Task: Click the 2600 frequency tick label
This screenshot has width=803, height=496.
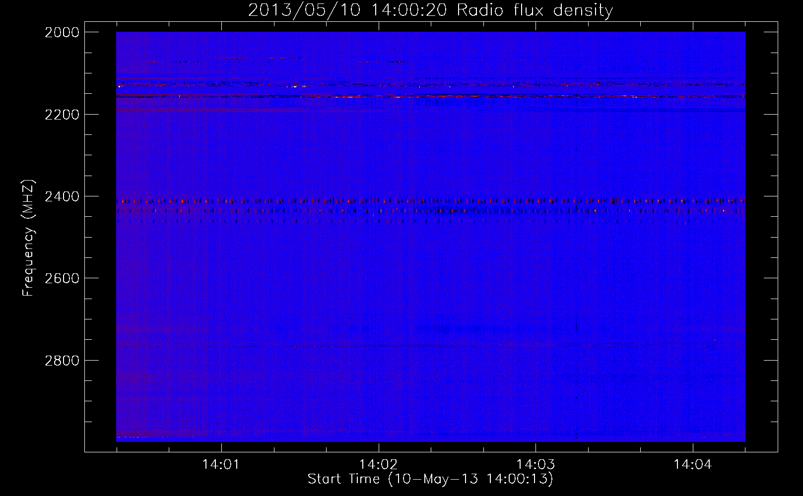Action: (62, 278)
